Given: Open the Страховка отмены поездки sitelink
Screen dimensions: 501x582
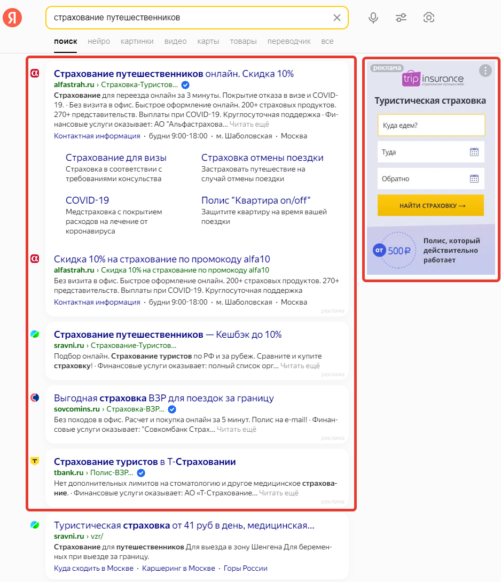Looking at the screenshot, I should tap(262, 158).
